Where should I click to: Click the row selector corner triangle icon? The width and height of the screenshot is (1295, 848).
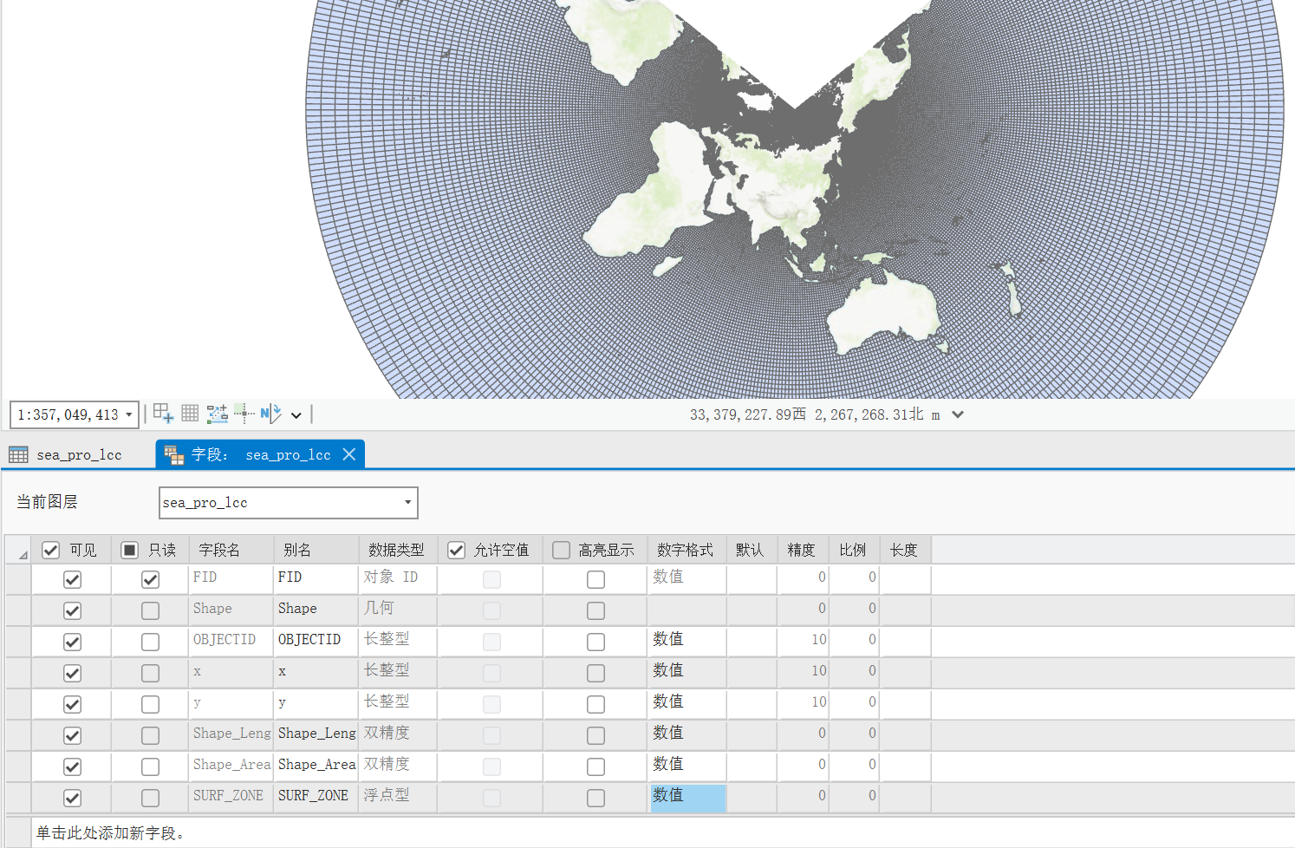[x=23, y=553]
